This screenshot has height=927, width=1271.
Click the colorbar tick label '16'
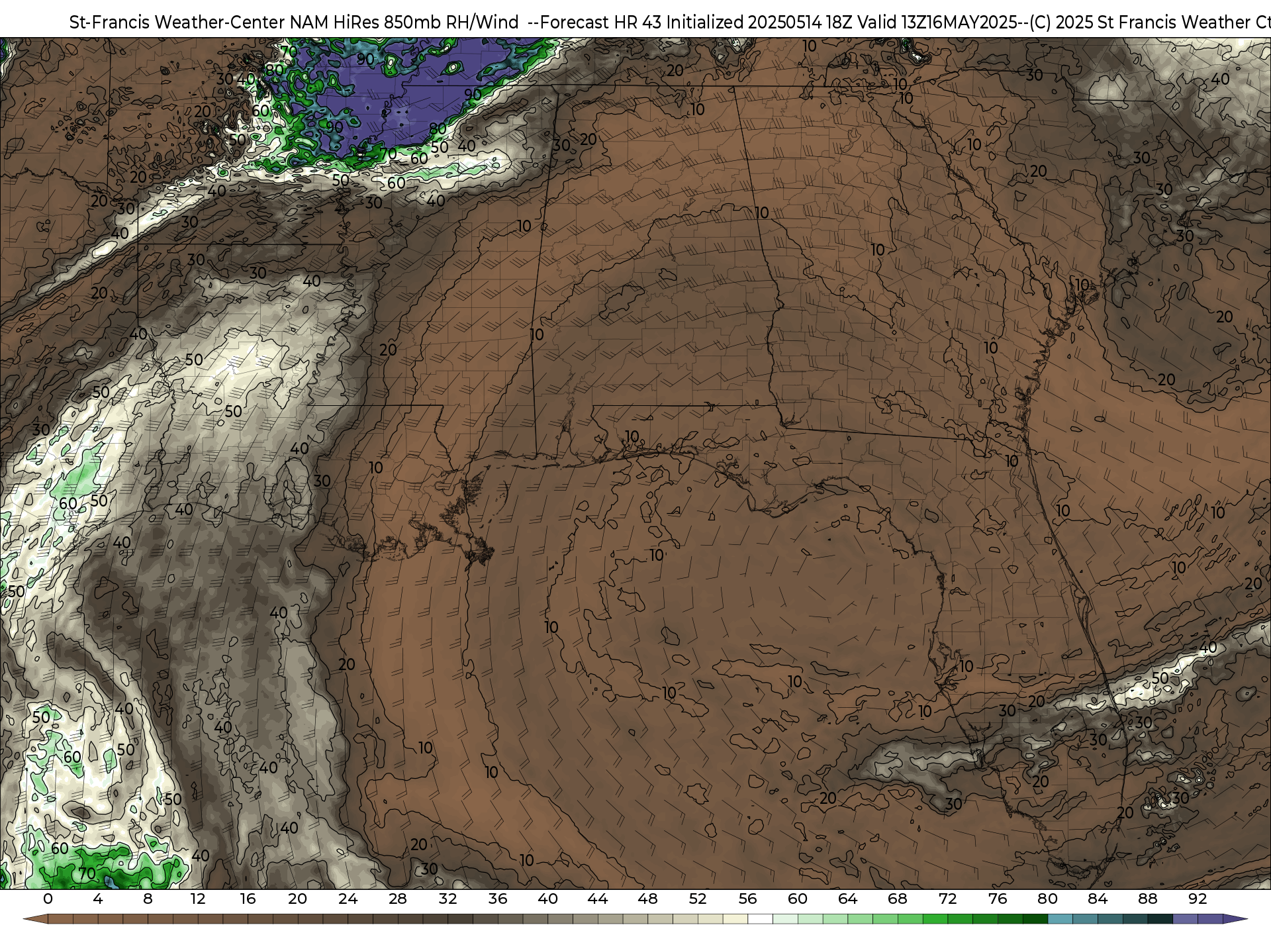(x=248, y=899)
